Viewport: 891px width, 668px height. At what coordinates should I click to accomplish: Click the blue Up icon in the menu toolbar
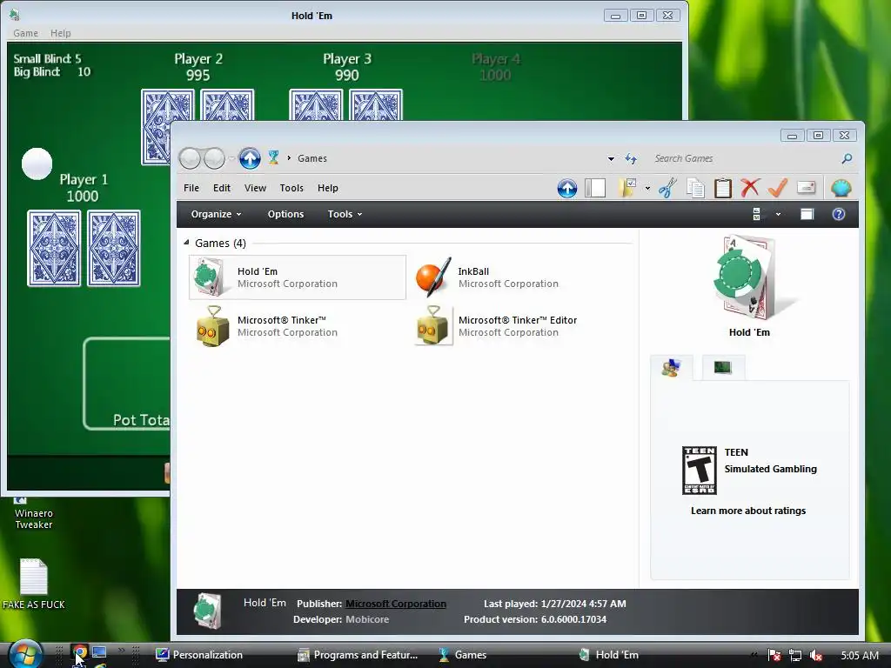tap(566, 188)
